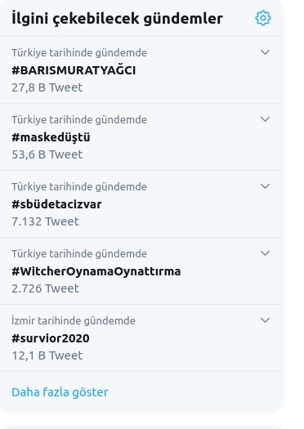304x429 pixels.
Task: Expand chevron for #WitcherOynamaOynattırma trend
Action: [265, 253]
